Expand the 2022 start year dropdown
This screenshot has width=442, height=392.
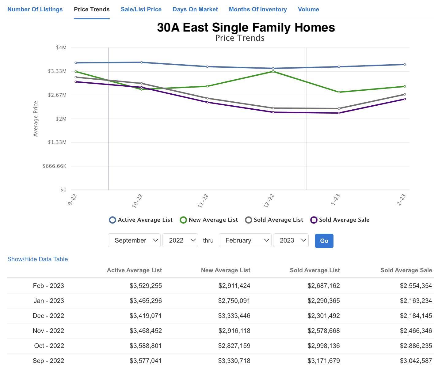[180, 240]
